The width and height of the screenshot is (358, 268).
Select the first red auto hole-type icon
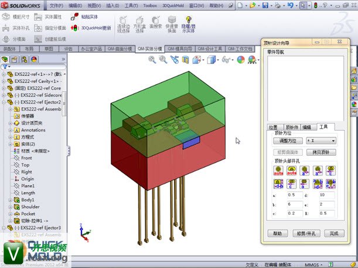pos(278,171)
